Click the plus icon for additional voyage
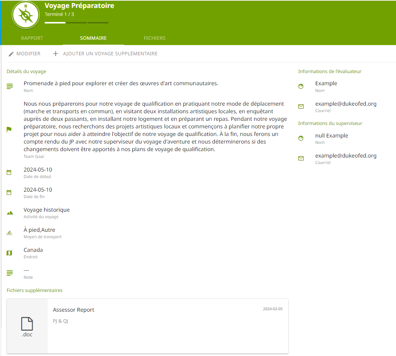The height and width of the screenshot is (356, 396). [56, 54]
